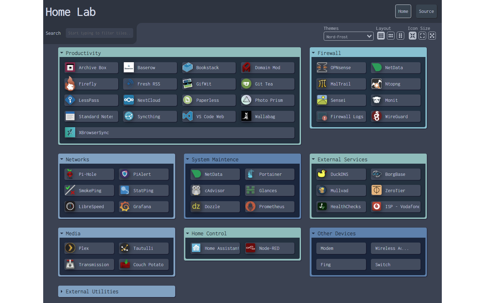Set icon size to medium

click(x=422, y=36)
